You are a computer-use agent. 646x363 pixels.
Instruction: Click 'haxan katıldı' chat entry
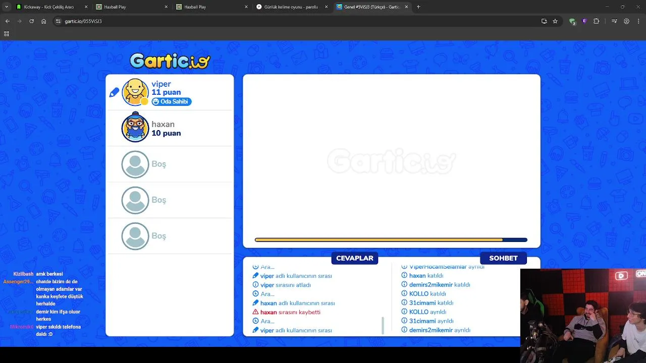click(426, 276)
